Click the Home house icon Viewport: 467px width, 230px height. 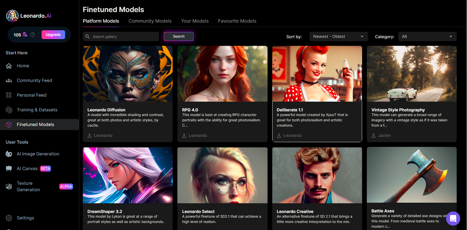click(9, 66)
